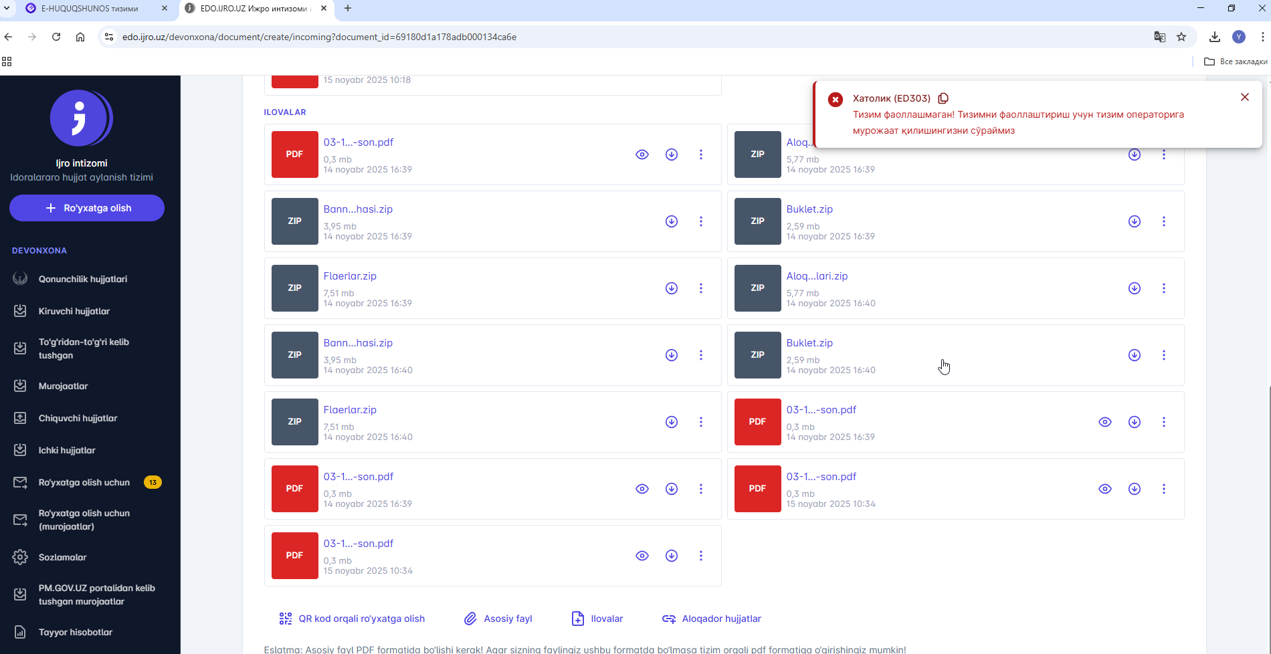Open options menu for Bann...hasi.zip 16:39
This screenshot has height=654, width=1271.
pos(701,221)
